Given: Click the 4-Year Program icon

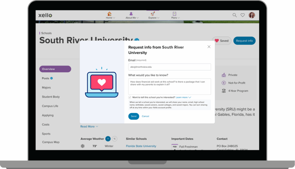Looking at the screenshot, I should click(224, 91).
